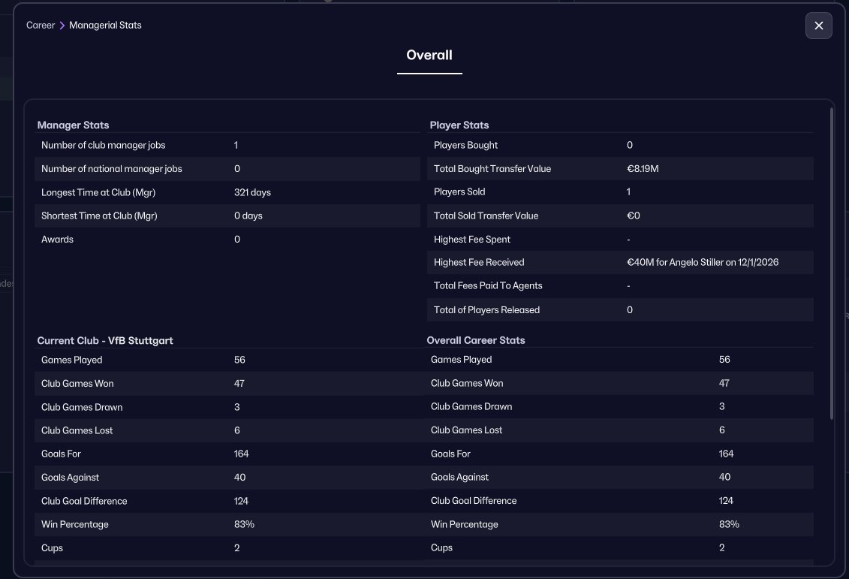The width and height of the screenshot is (849, 579).
Task: Click Club Games Lost under Overall Career Stats
Action: point(466,430)
